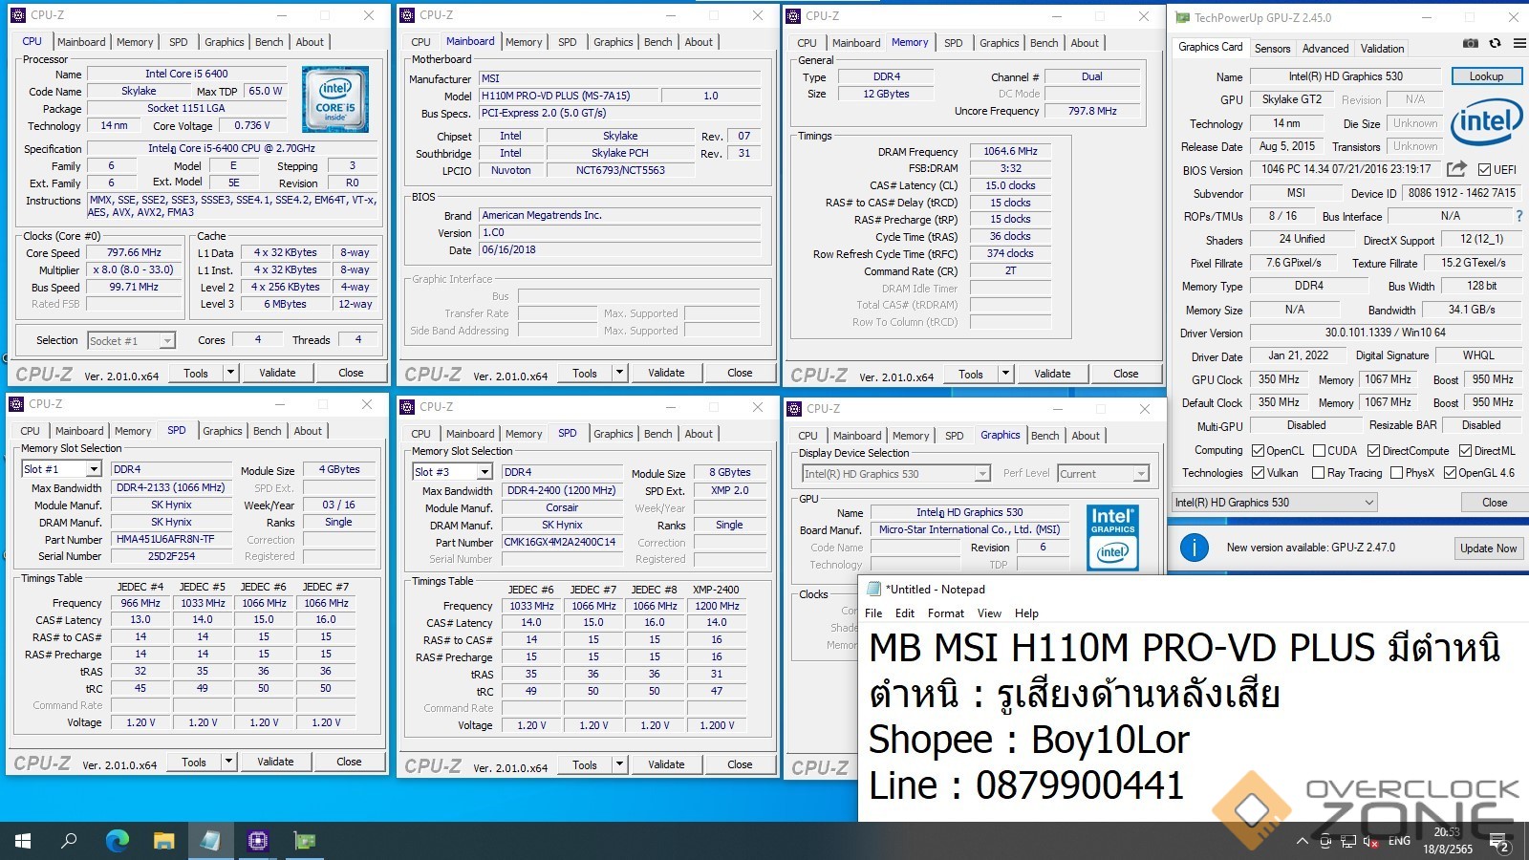Toggle the Ray Tracing checkbox
Viewport: 1529px width, 860px height.
pyautogui.click(x=1319, y=473)
